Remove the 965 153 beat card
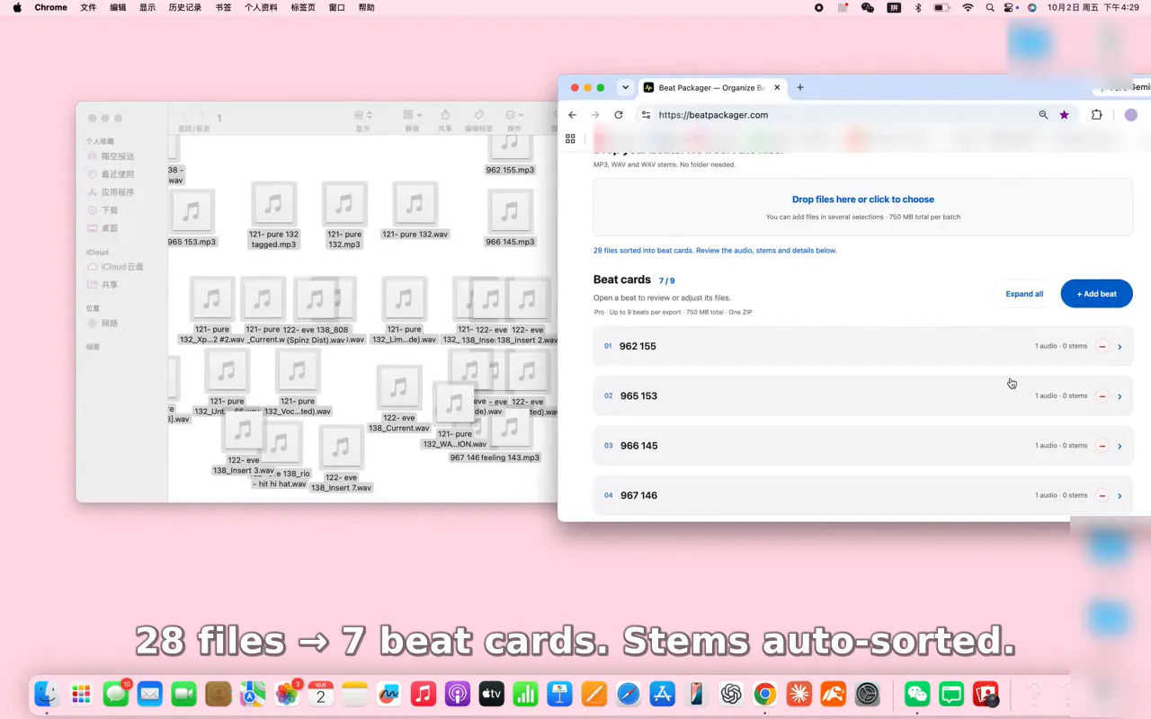The image size is (1151, 719). pyautogui.click(x=1102, y=396)
